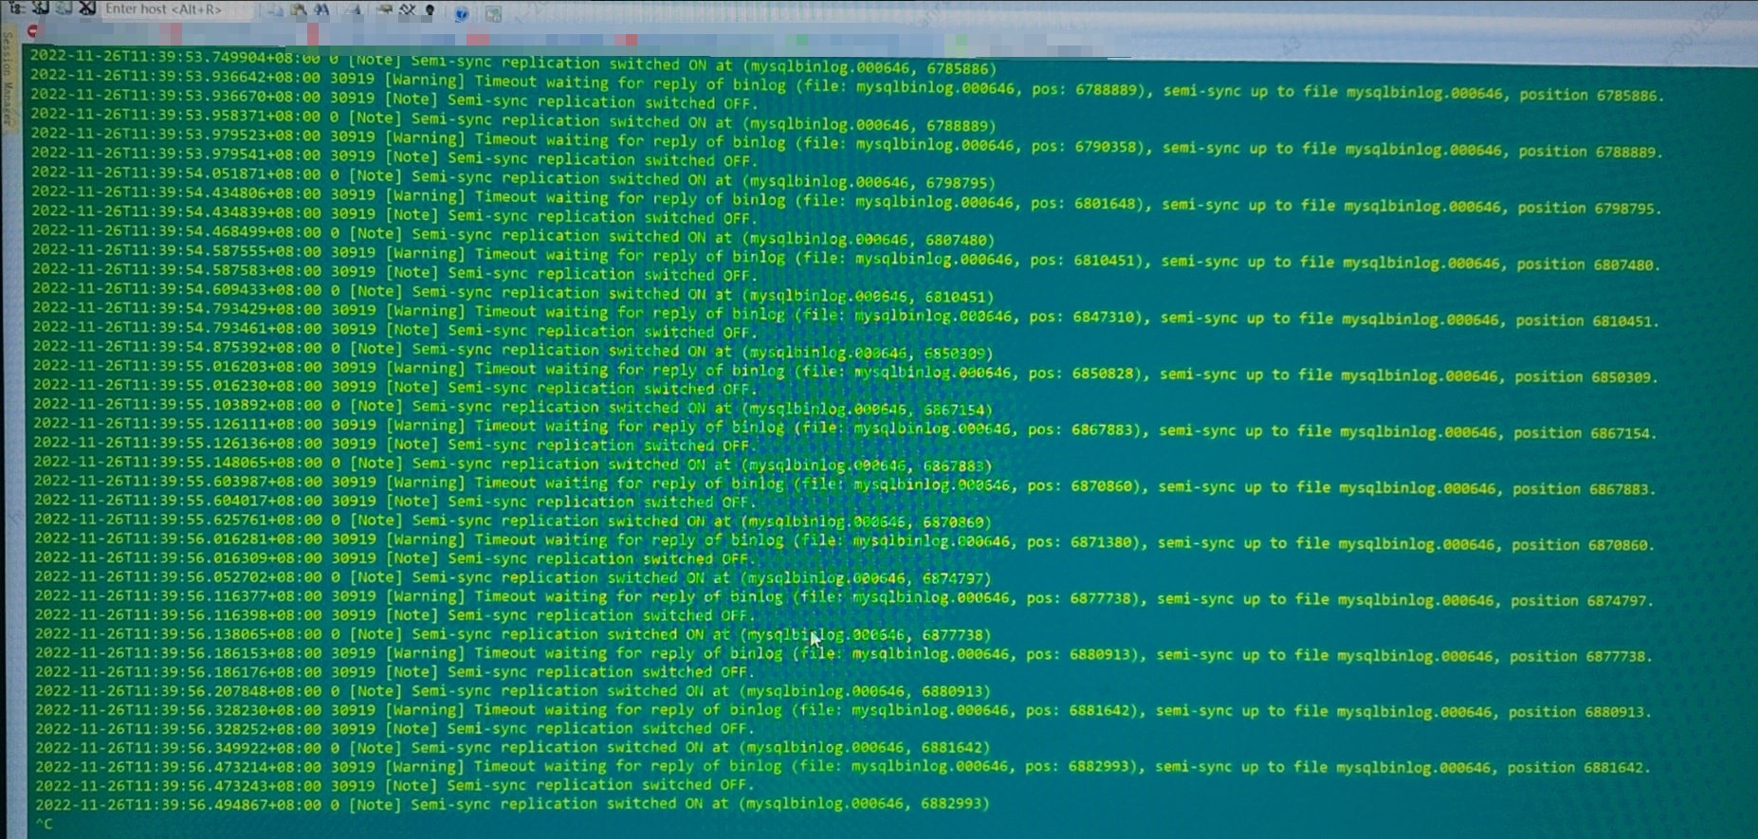The height and width of the screenshot is (839, 1758).
Task: Click the Copy toolbar icon
Action: click(275, 10)
